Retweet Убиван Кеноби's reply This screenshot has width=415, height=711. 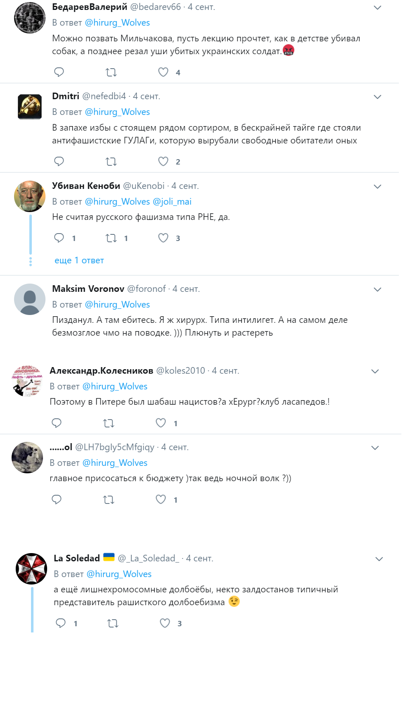click(x=111, y=238)
